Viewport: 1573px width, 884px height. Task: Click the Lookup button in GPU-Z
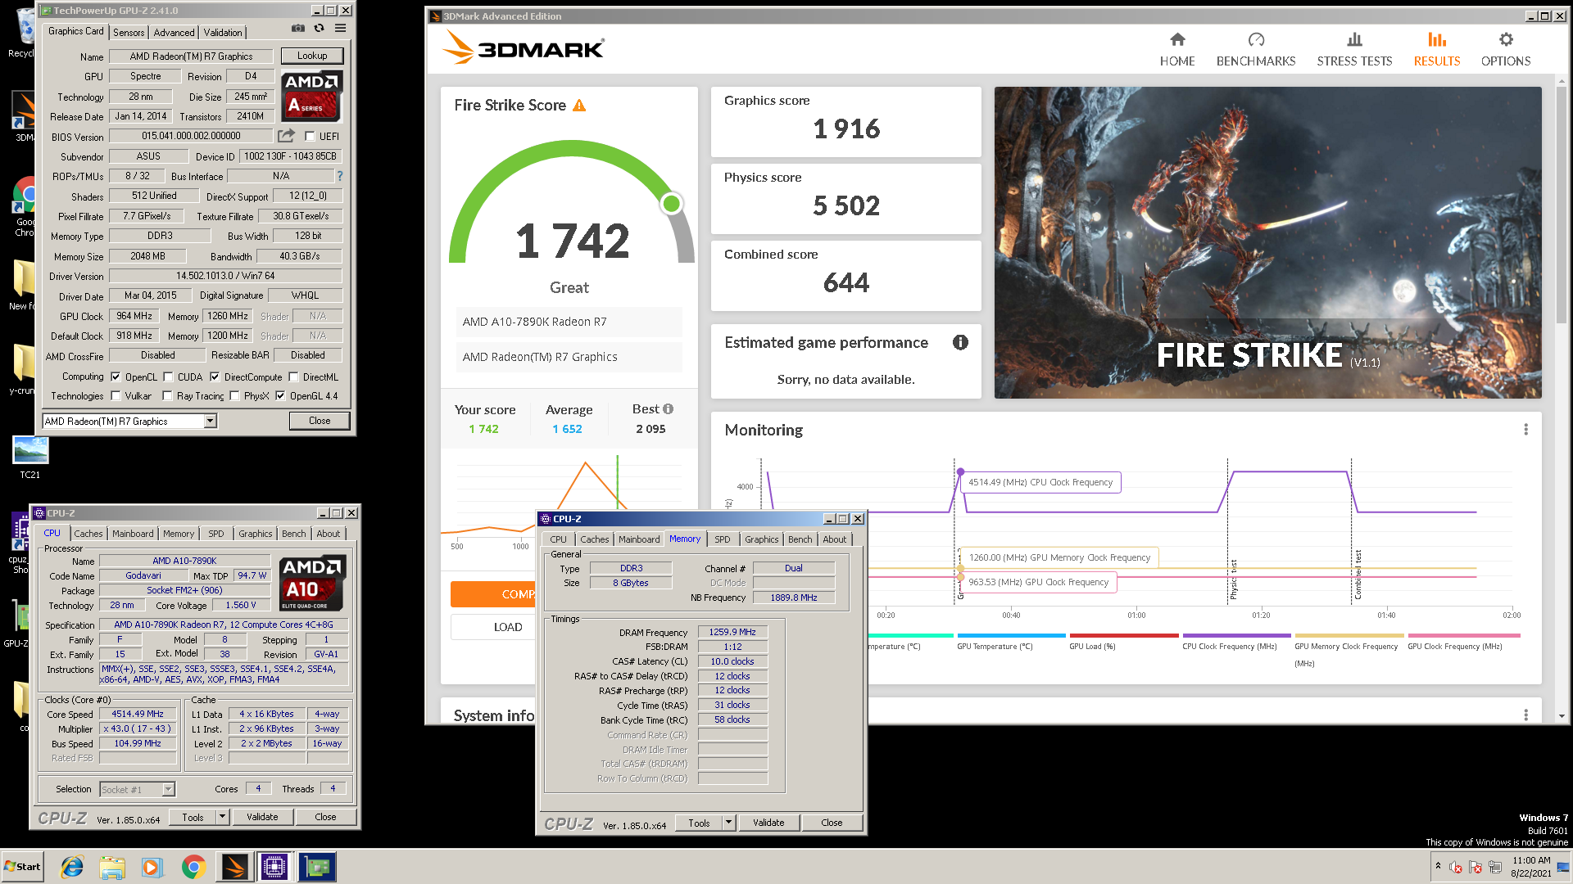tap(312, 56)
